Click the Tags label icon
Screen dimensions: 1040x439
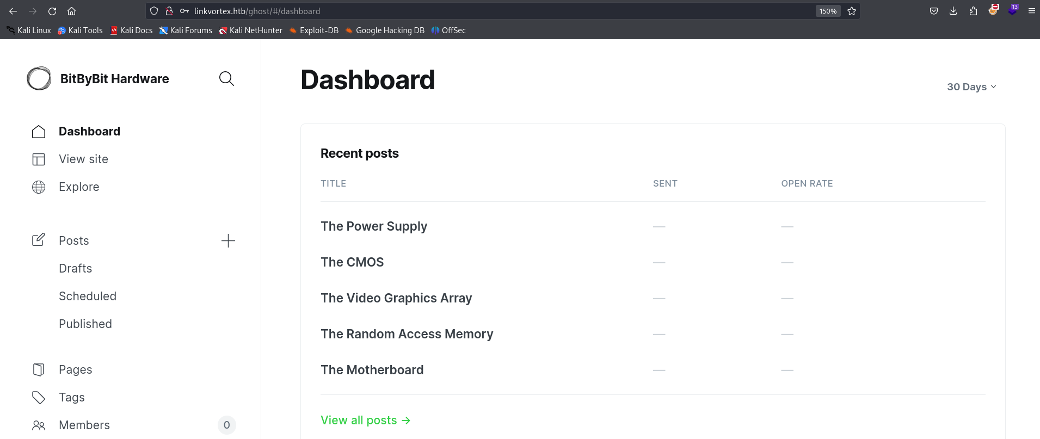[39, 398]
